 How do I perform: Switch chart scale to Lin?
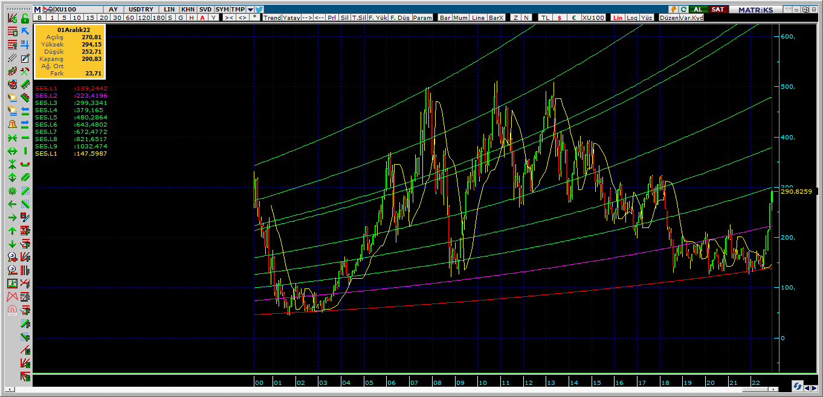pyautogui.click(x=618, y=17)
